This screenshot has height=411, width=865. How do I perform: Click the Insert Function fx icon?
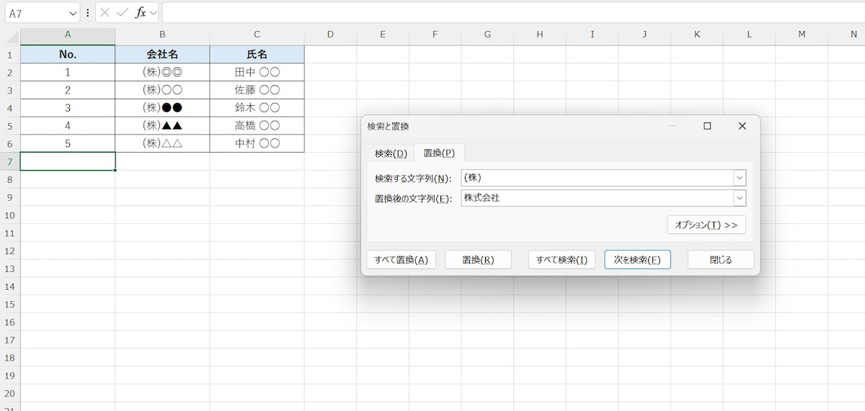141,13
